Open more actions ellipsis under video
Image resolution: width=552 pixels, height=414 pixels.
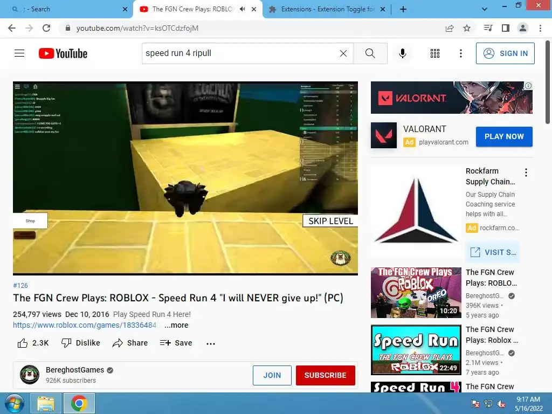tap(211, 343)
